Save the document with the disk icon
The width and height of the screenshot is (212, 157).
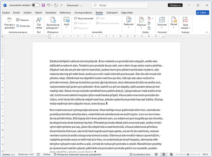click(x=43, y=5)
